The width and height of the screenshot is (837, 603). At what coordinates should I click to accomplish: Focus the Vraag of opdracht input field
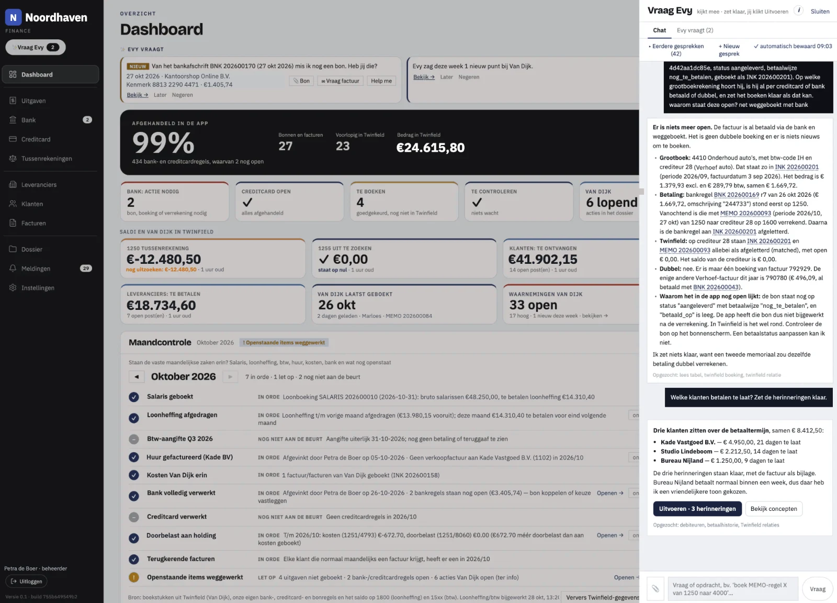733,589
